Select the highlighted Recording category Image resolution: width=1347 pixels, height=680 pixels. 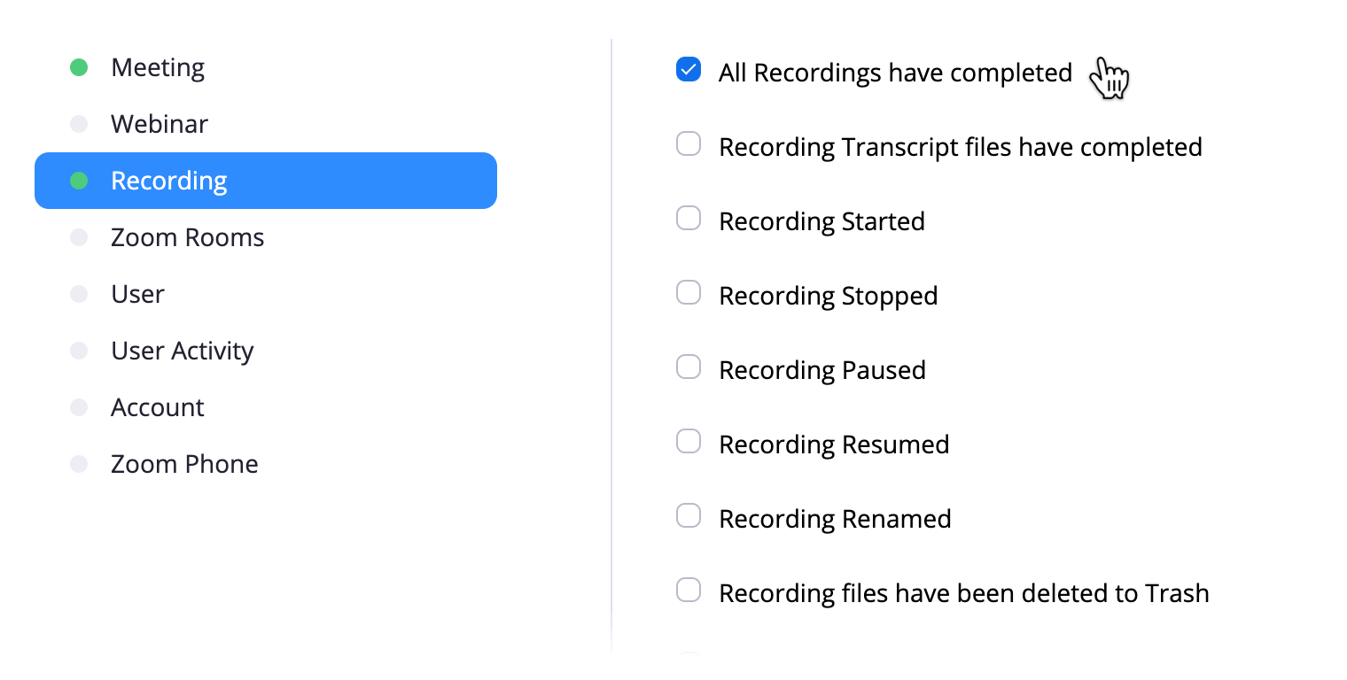point(266,181)
